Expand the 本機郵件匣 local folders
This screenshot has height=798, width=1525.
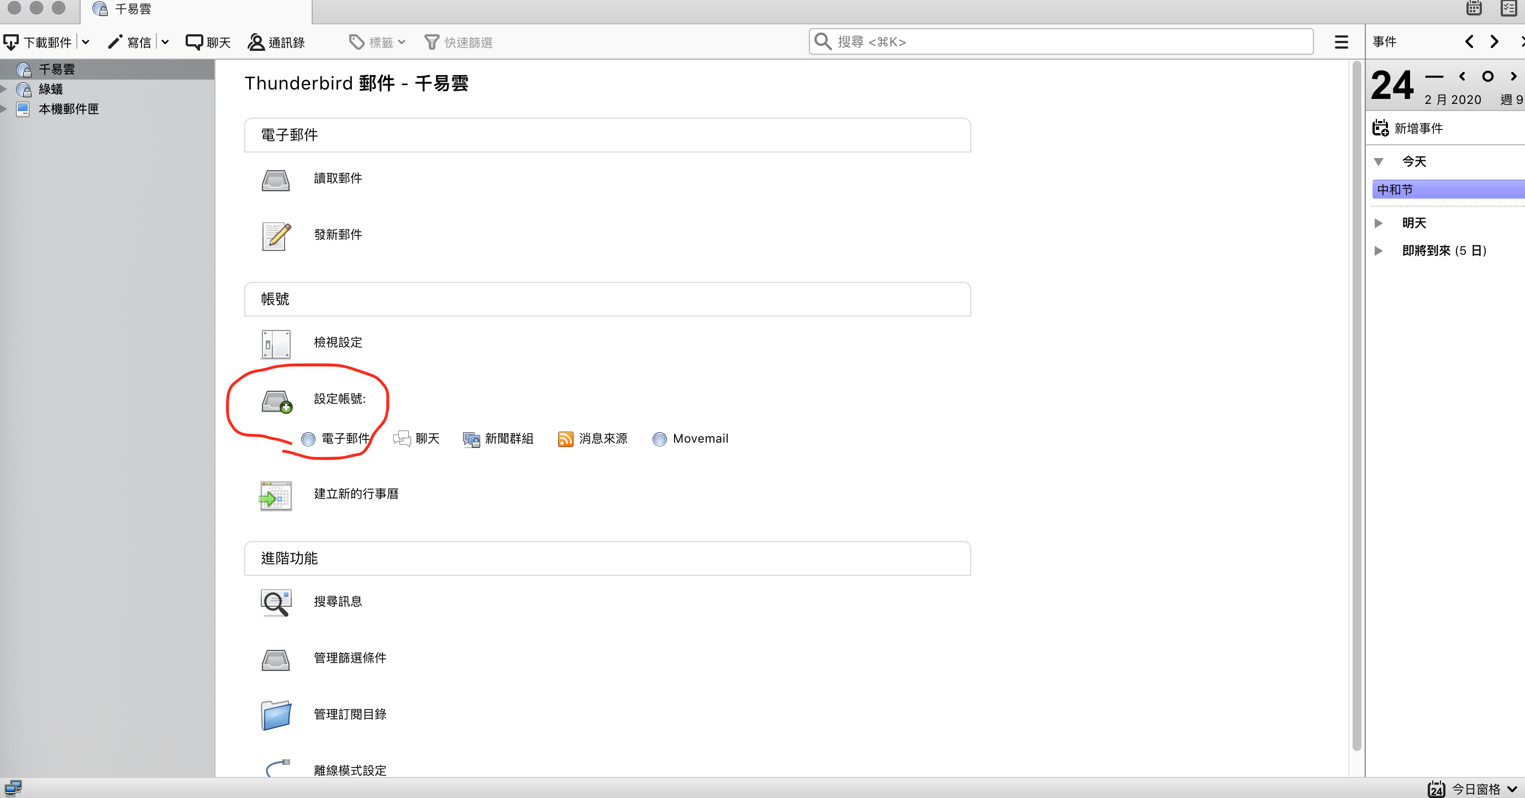click(4, 109)
